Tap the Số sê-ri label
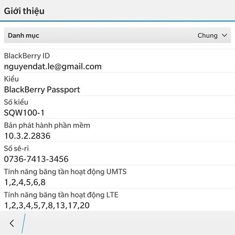The width and height of the screenshot is (235, 235). (x=16, y=148)
